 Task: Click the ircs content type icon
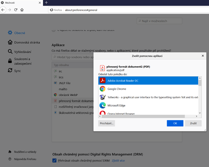point(55,77)
